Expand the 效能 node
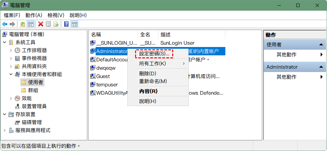327x151 pixels. (11, 98)
